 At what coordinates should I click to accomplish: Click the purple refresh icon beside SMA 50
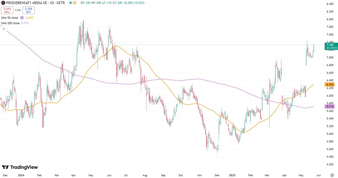pyautogui.click(x=22, y=18)
